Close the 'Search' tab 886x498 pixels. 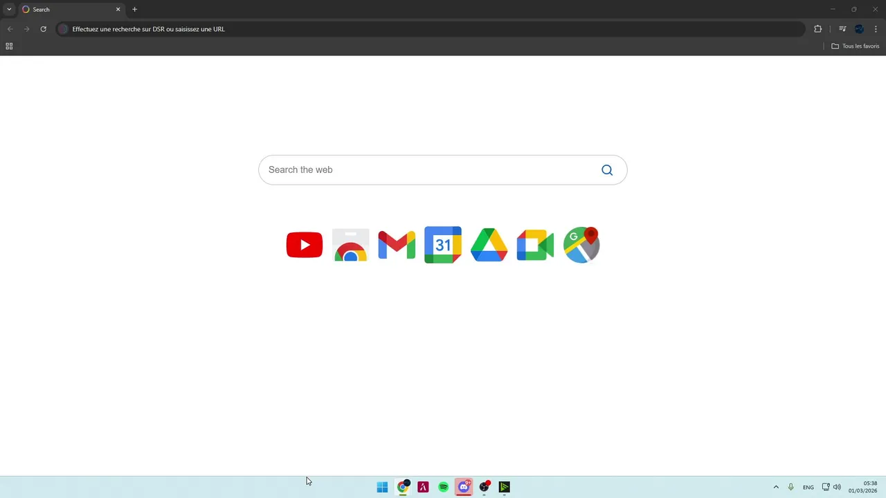(118, 10)
